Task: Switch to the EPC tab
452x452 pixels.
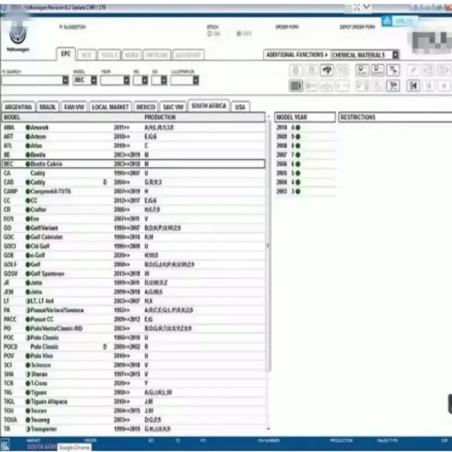Action: pyautogui.click(x=66, y=54)
